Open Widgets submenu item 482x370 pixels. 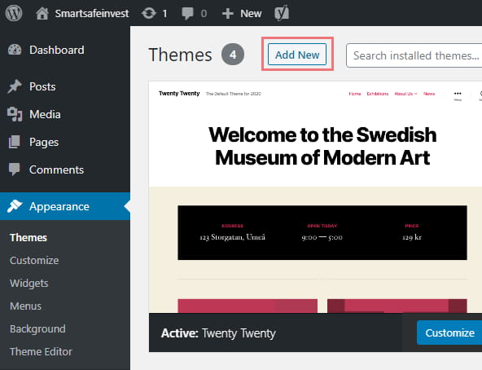point(28,283)
